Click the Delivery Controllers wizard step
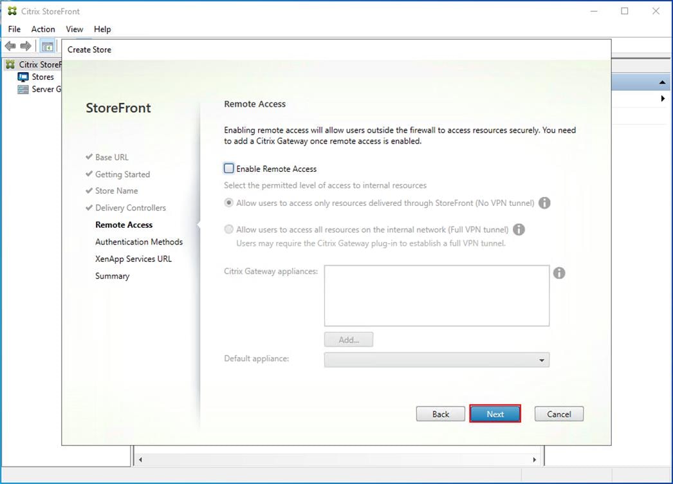This screenshot has width=673, height=484. pyautogui.click(x=131, y=208)
